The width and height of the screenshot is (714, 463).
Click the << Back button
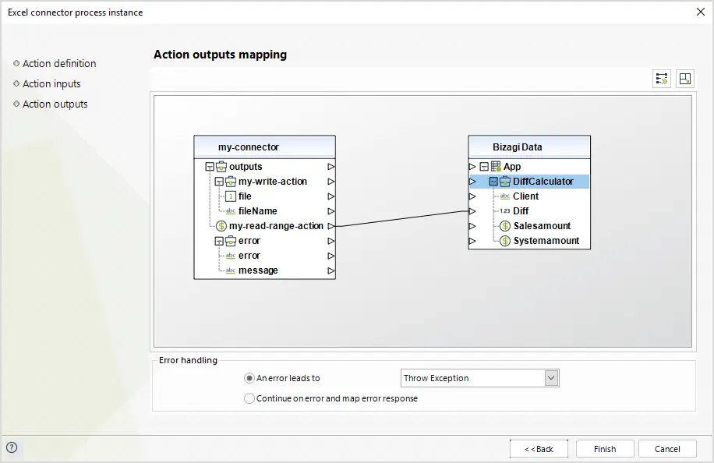[539, 449]
